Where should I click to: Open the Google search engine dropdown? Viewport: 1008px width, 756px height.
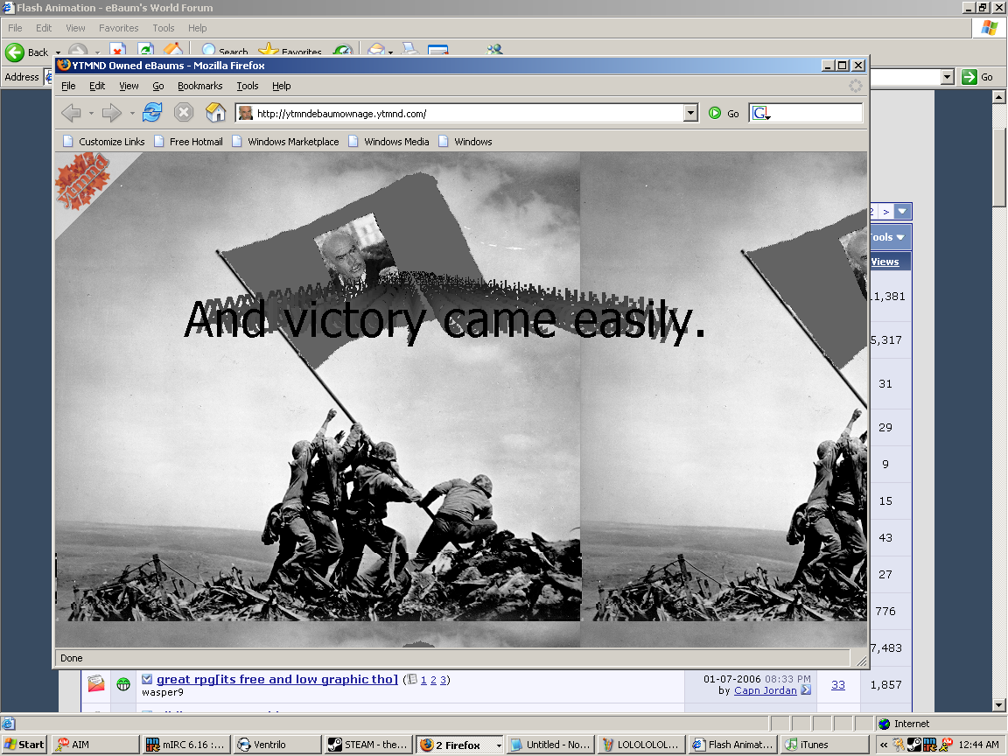point(760,113)
